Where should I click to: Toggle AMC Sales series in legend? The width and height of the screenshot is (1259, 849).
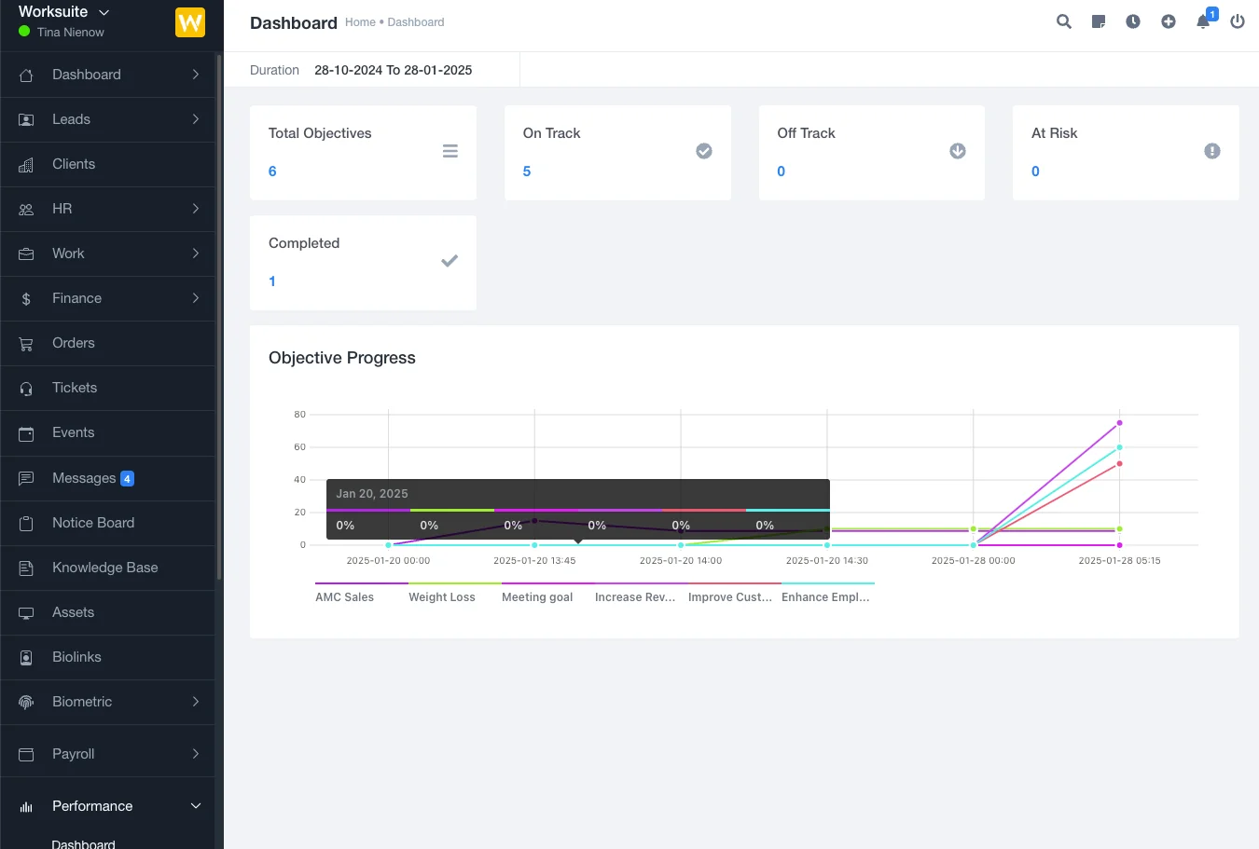pos(344,597)
